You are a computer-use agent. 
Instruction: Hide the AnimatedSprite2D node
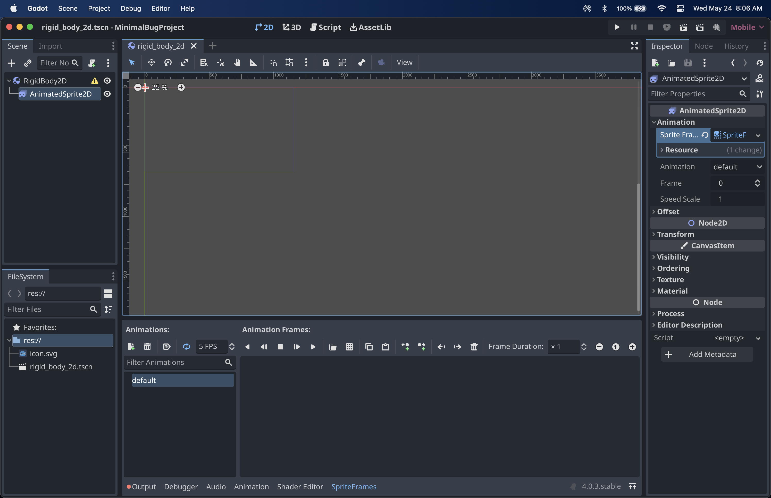tap(107, 94)
